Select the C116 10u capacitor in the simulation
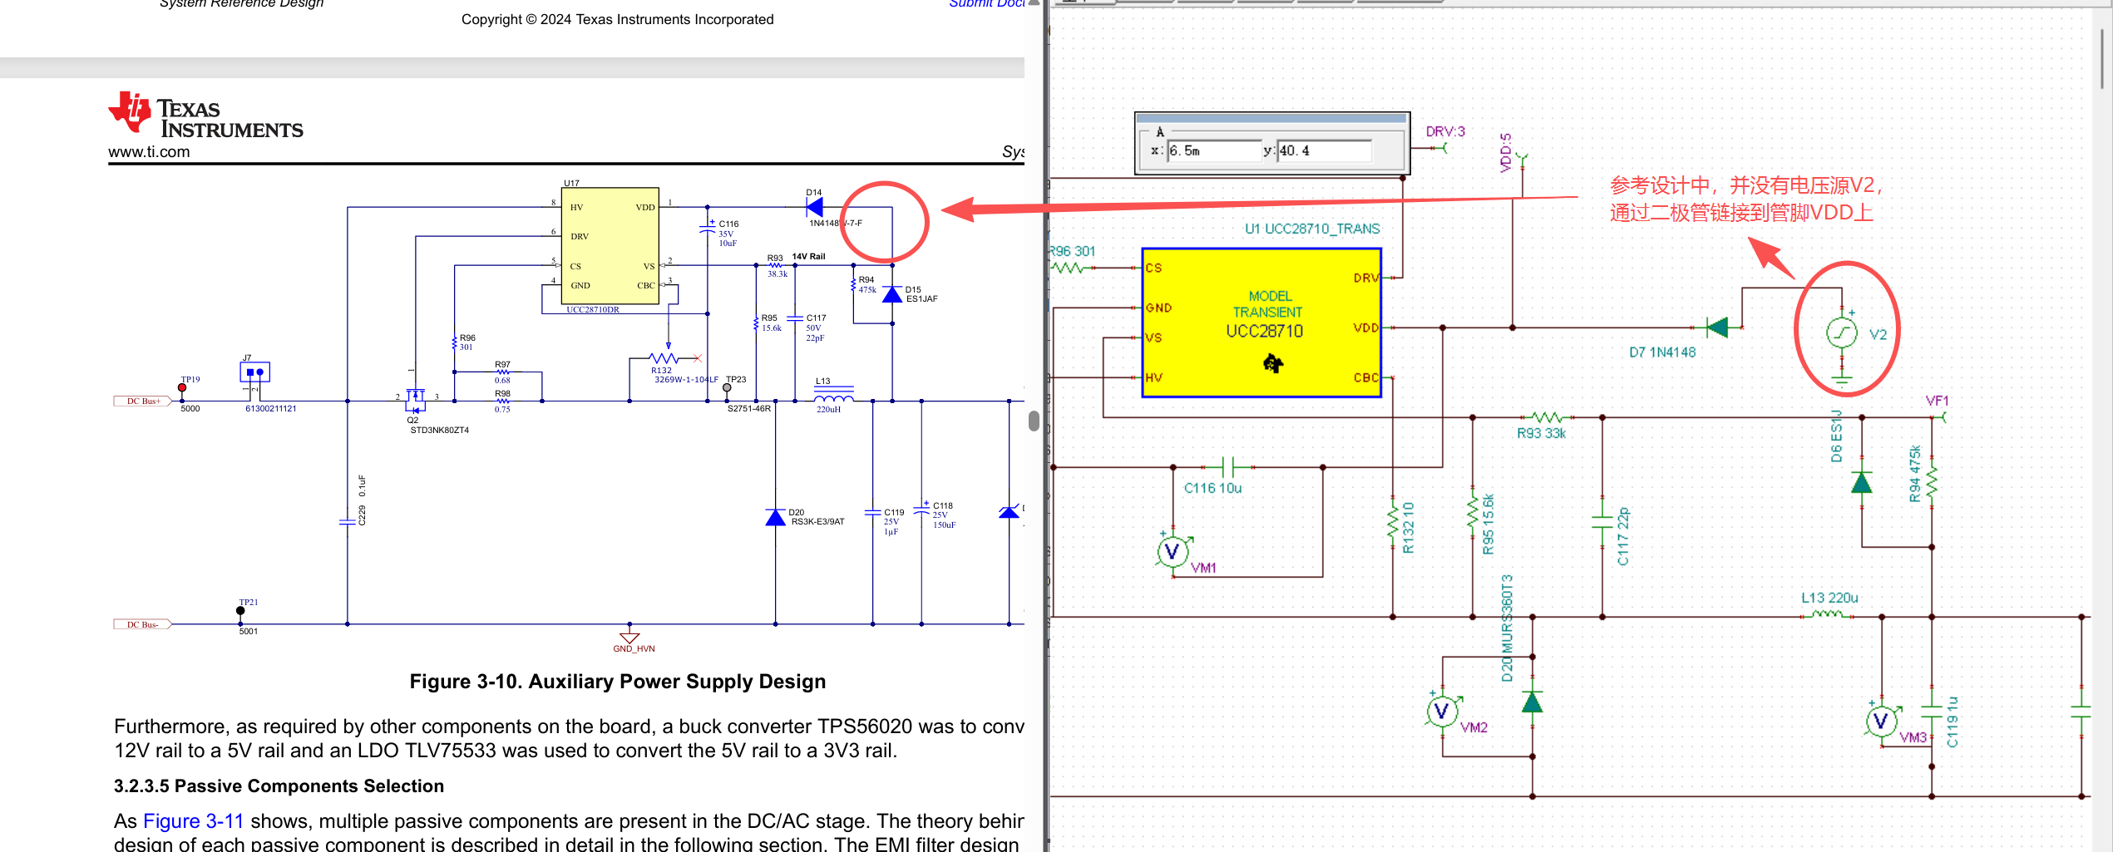 [1228, 467]
